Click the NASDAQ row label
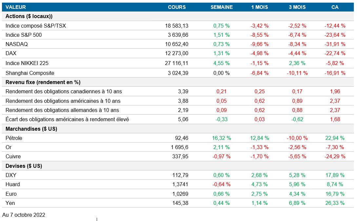 coord(16,44)
